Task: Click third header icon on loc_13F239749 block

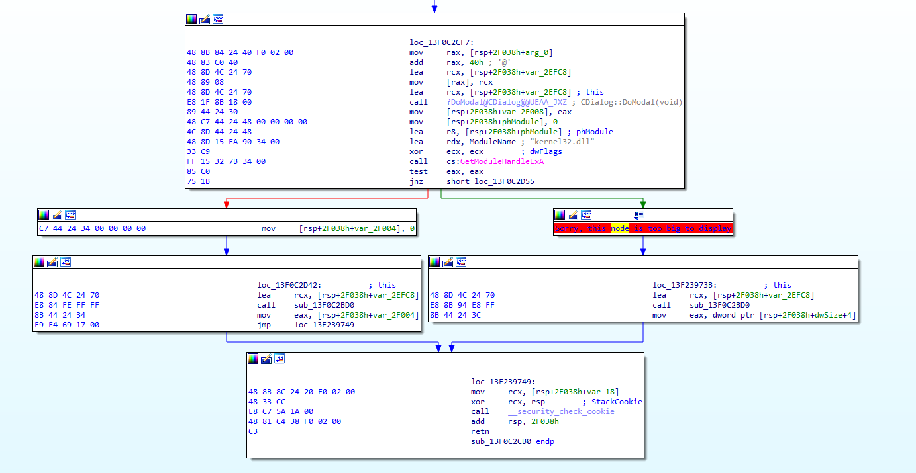Action: [x=280, y=359]
